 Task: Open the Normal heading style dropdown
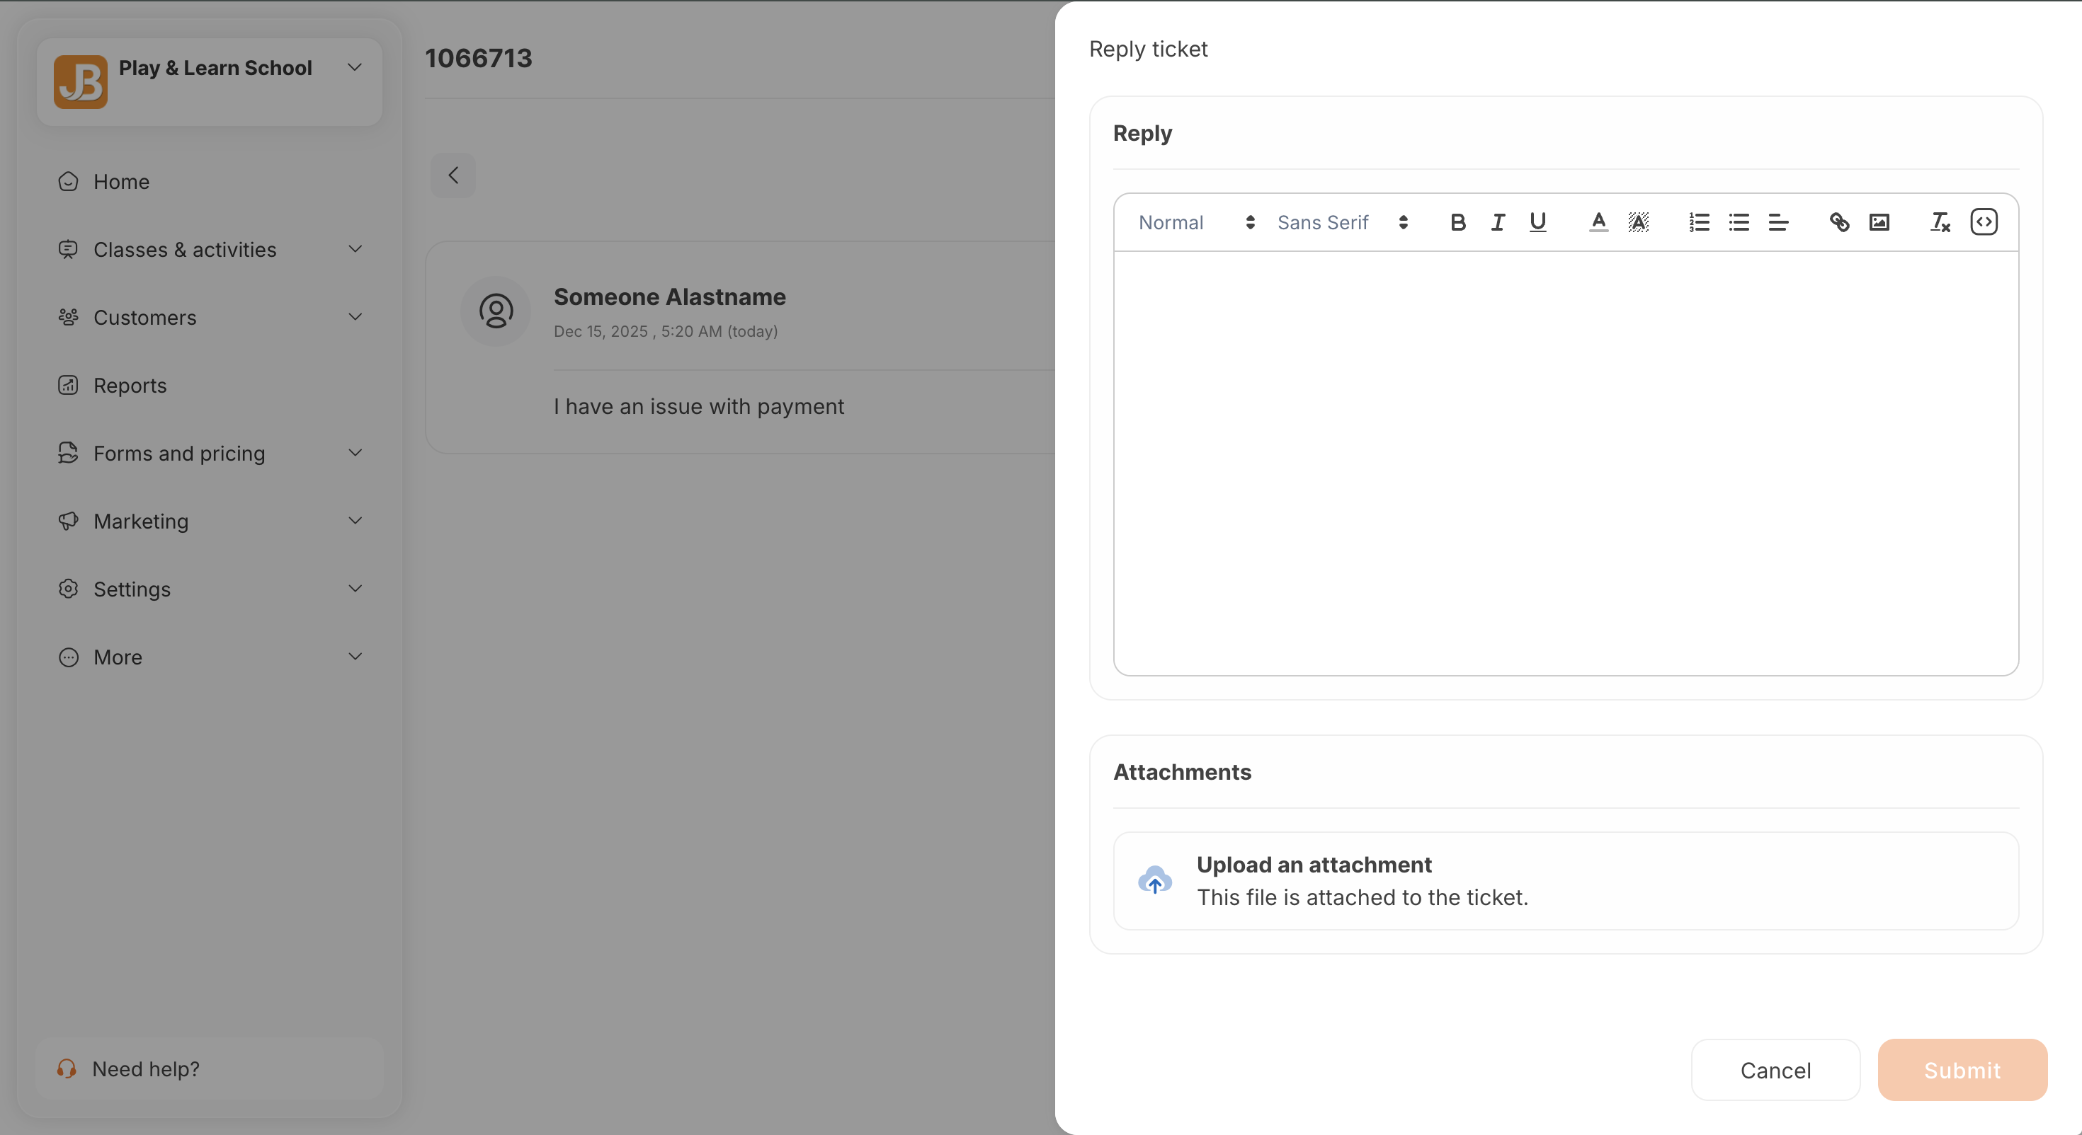point(1195,222)
